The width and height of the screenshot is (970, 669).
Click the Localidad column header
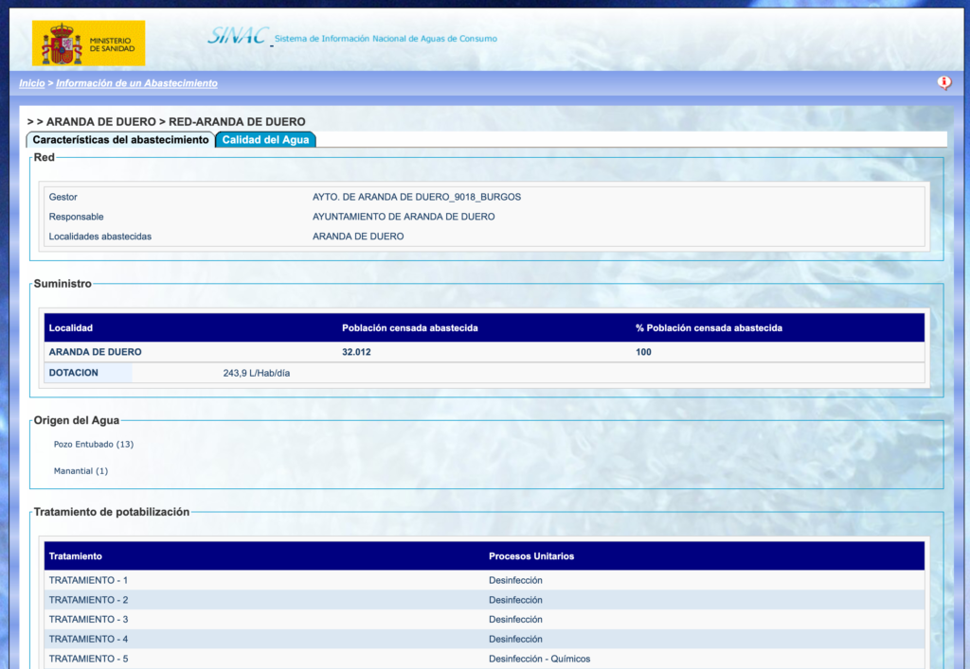click(x=70, y=328)
